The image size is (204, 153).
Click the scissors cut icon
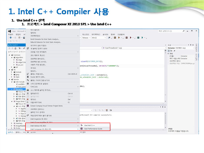point(28,93)
